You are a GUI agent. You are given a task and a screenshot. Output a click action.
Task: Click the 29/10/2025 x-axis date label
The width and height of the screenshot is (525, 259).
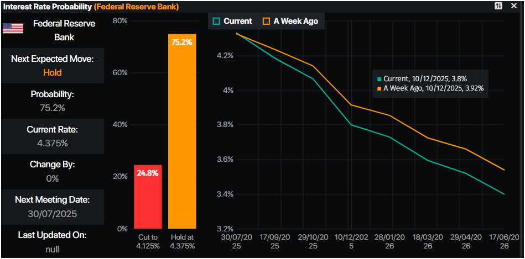pos(313,241)
